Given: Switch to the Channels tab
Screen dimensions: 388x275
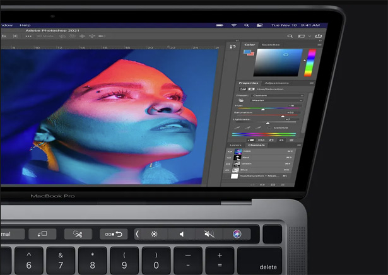Looking at the screenshot, I should coord(256,145).
